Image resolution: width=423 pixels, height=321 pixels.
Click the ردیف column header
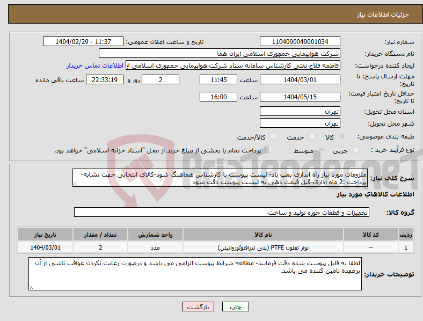point(406,235)
